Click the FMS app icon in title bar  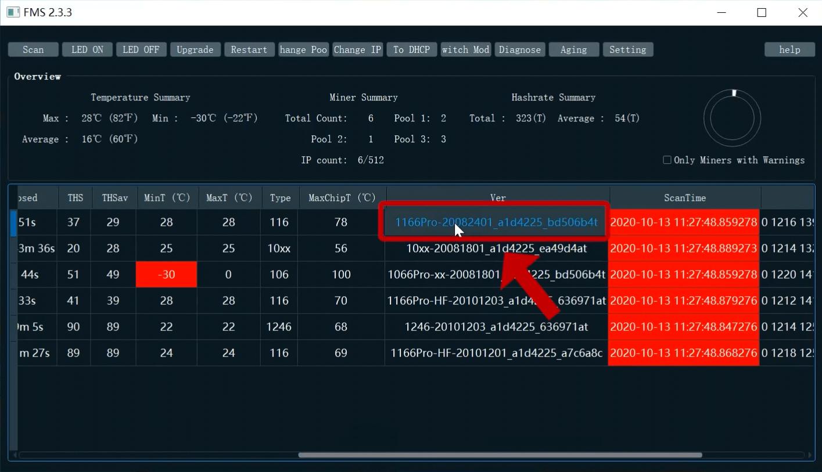(x=13, y=12)
